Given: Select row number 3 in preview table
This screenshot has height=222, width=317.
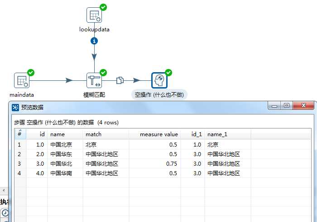Looking at the screenshot, I should 20,163.
